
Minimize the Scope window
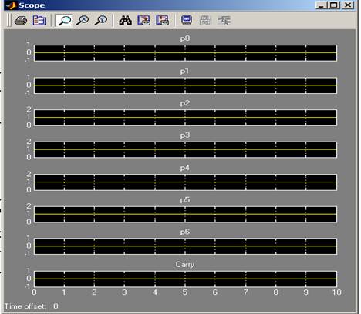click(x=321, y=5)
